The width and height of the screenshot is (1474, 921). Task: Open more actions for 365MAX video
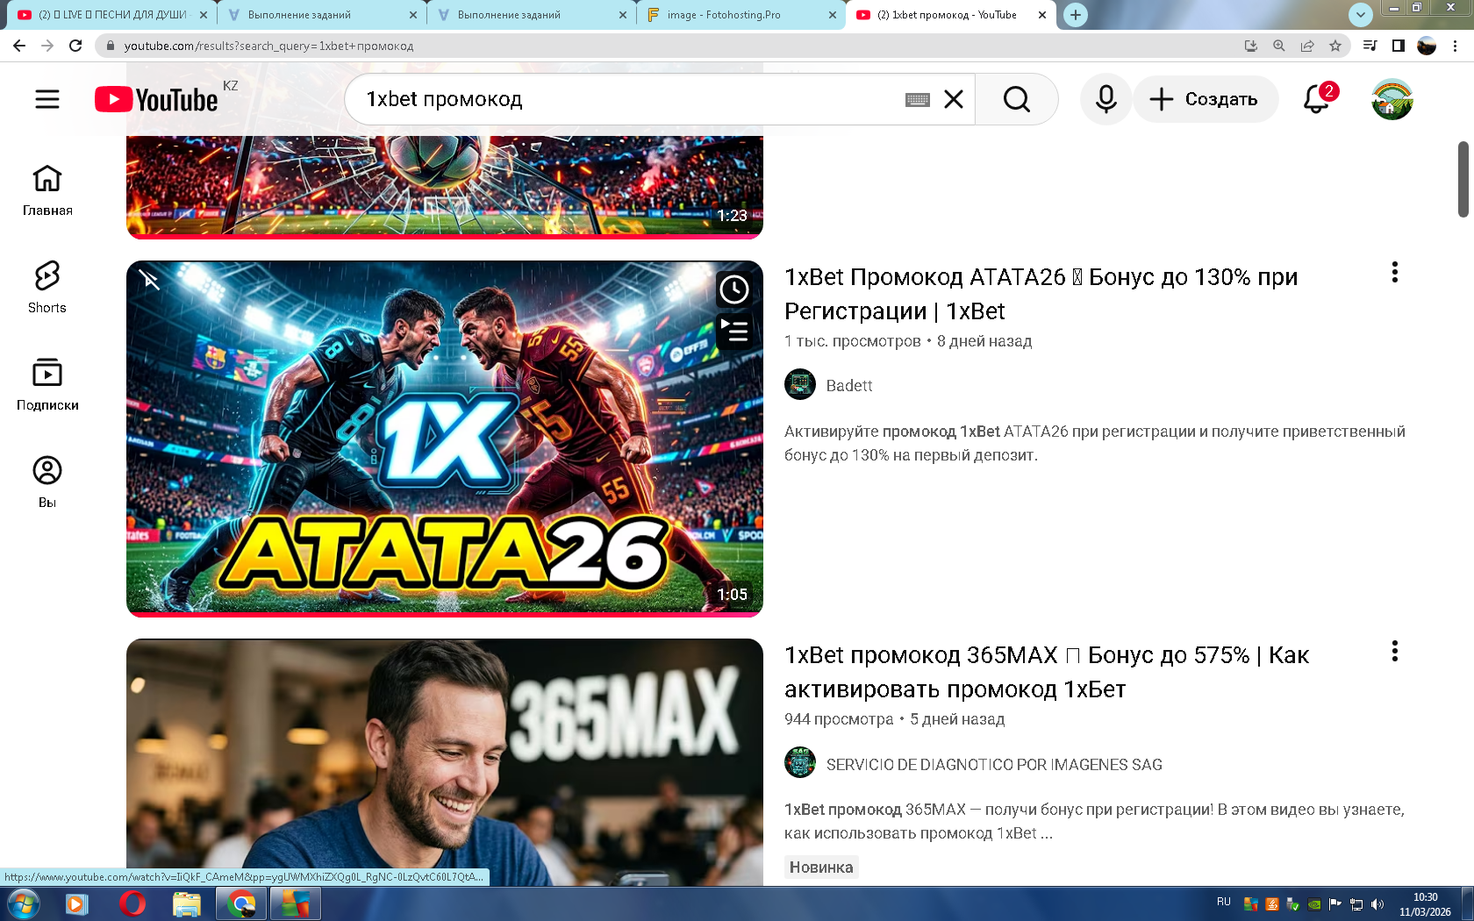1394,651
